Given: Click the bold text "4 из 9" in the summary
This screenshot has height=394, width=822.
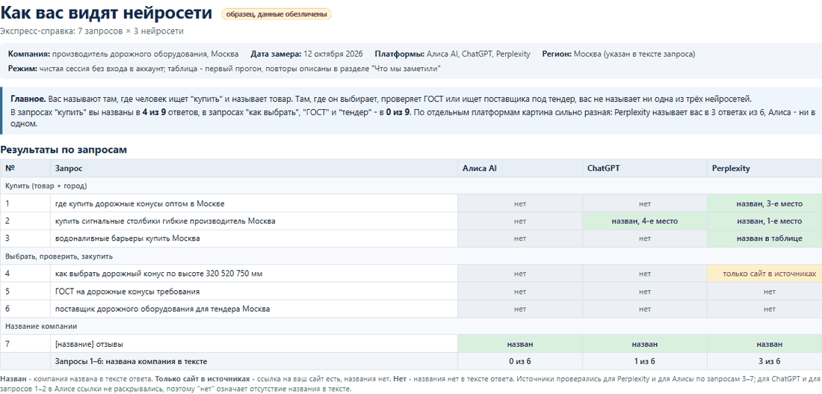Looking at the screenshot, I should [x=153, y=112].
